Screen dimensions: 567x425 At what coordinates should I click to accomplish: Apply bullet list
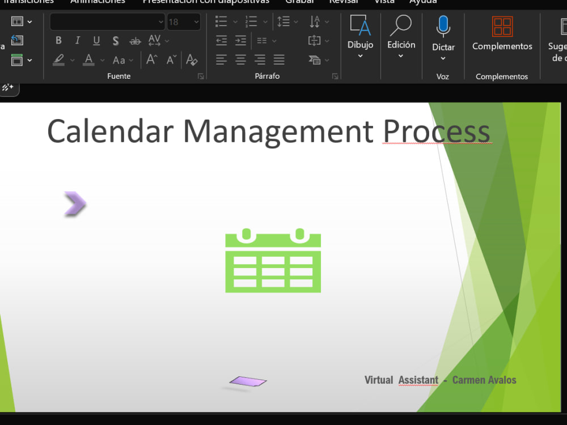coord(221,22)
